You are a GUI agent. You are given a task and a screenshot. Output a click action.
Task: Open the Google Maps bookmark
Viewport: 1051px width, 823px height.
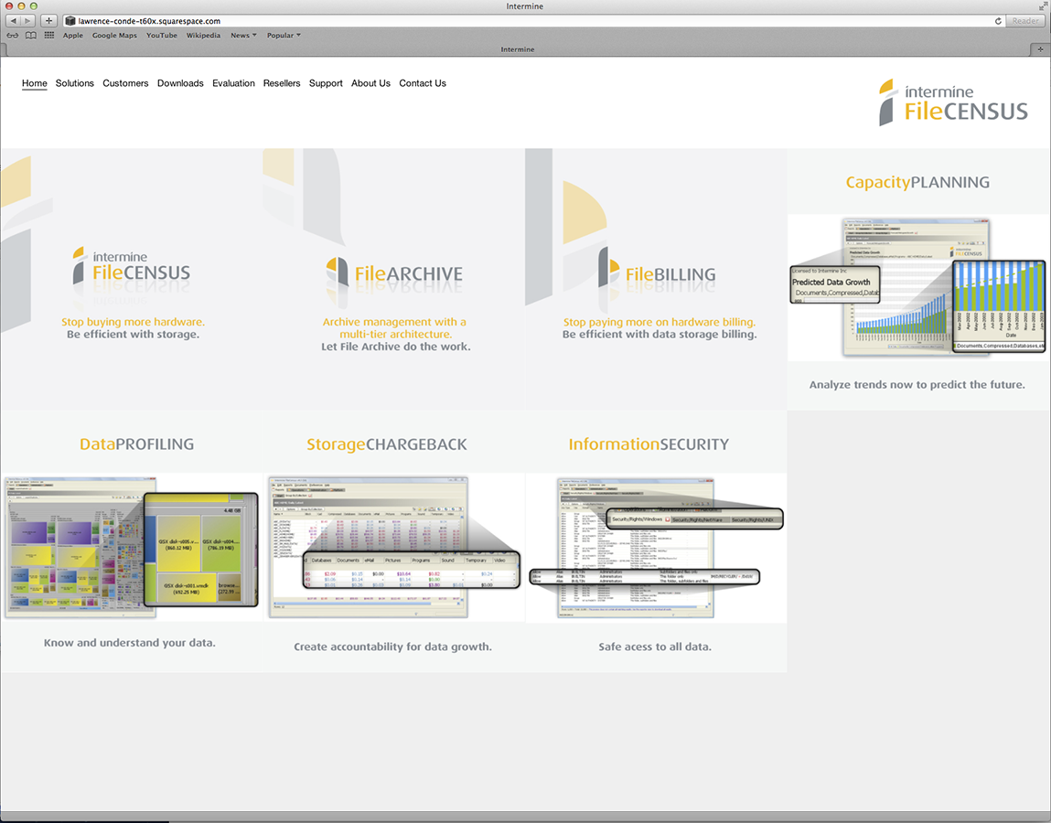tap(114, 36)
